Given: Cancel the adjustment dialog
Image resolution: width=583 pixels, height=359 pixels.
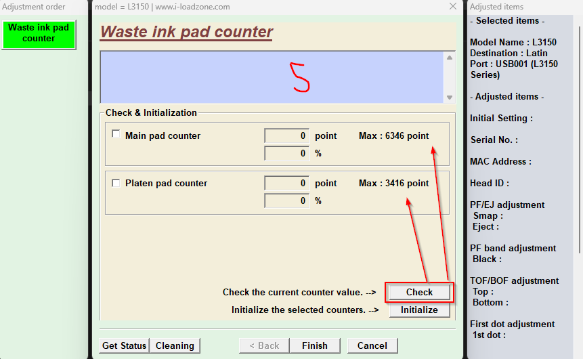Looking at the screenshot, I should 372,345.
